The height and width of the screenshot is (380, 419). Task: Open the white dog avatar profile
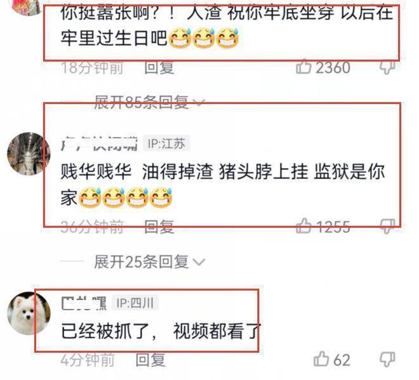tap(29, 313)
